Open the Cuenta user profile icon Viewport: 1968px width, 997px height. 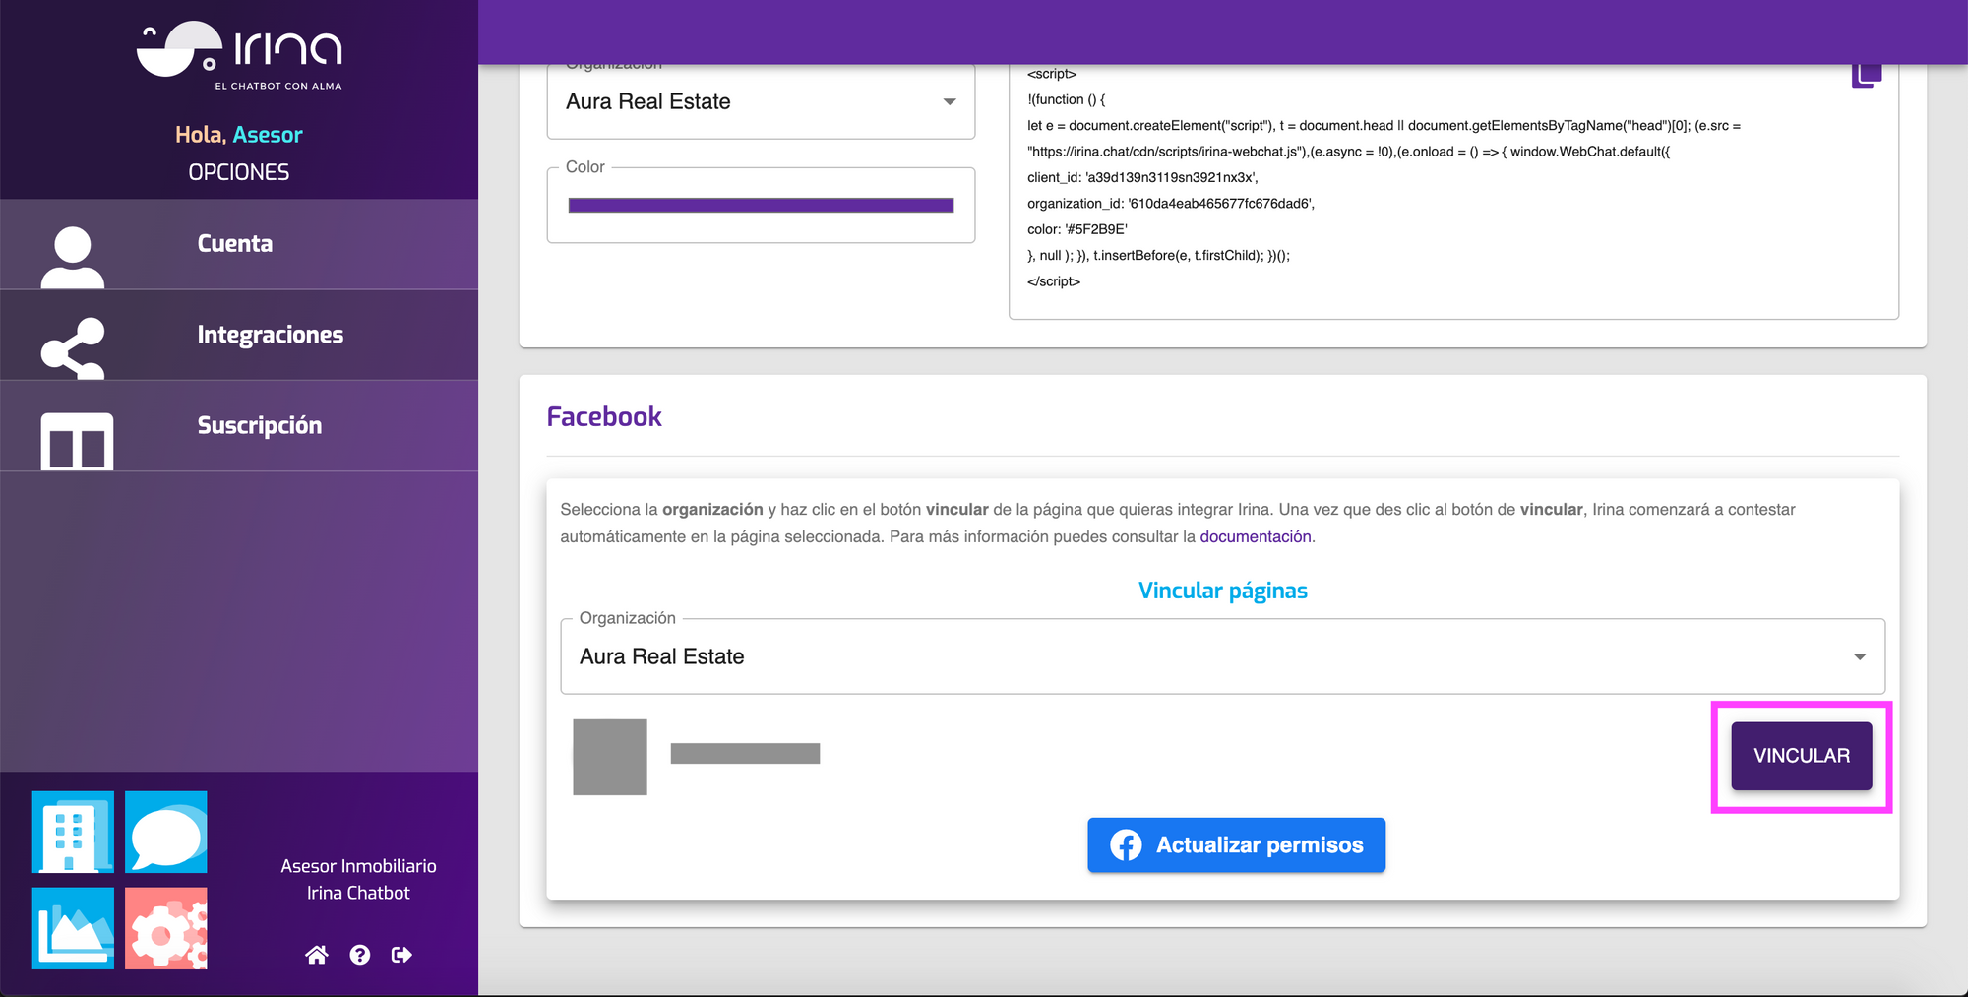(73, 258)
